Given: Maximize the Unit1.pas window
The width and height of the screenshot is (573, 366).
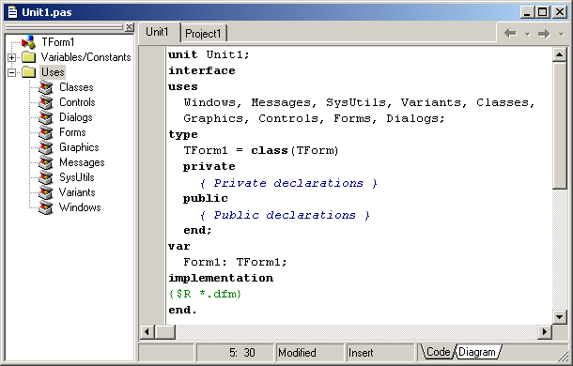Looking at the screenshot, I should [543, 12].
